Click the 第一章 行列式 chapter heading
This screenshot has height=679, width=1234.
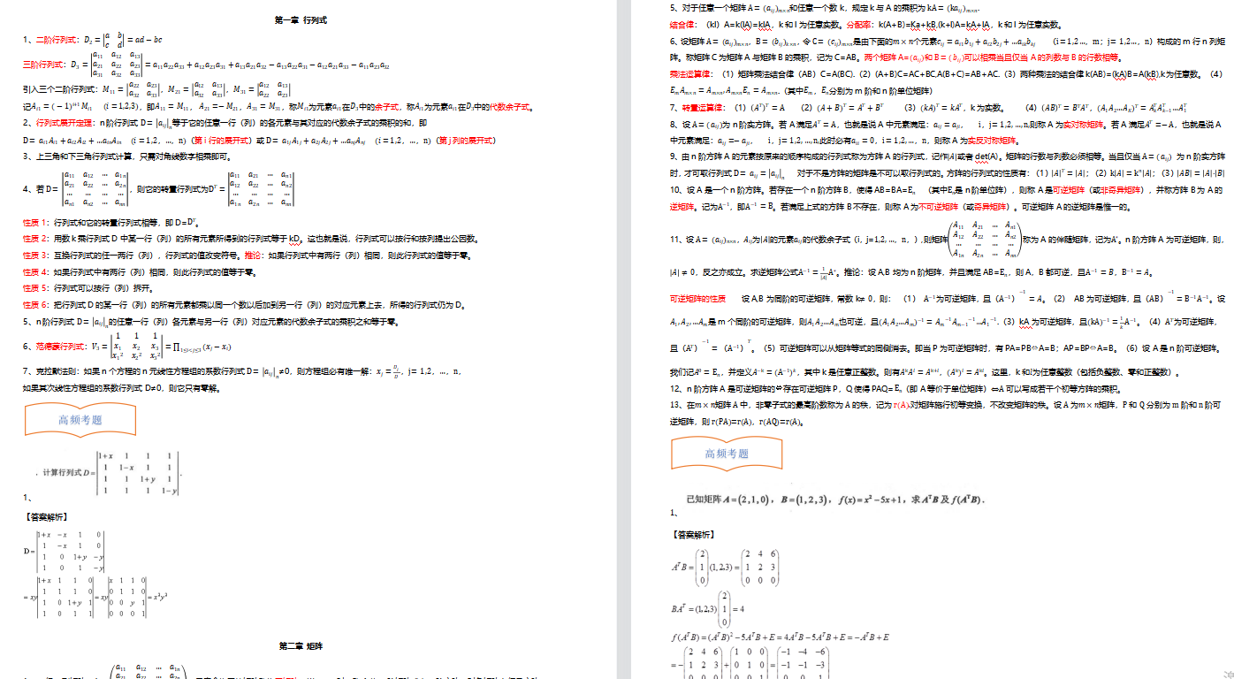click(301, 19)
